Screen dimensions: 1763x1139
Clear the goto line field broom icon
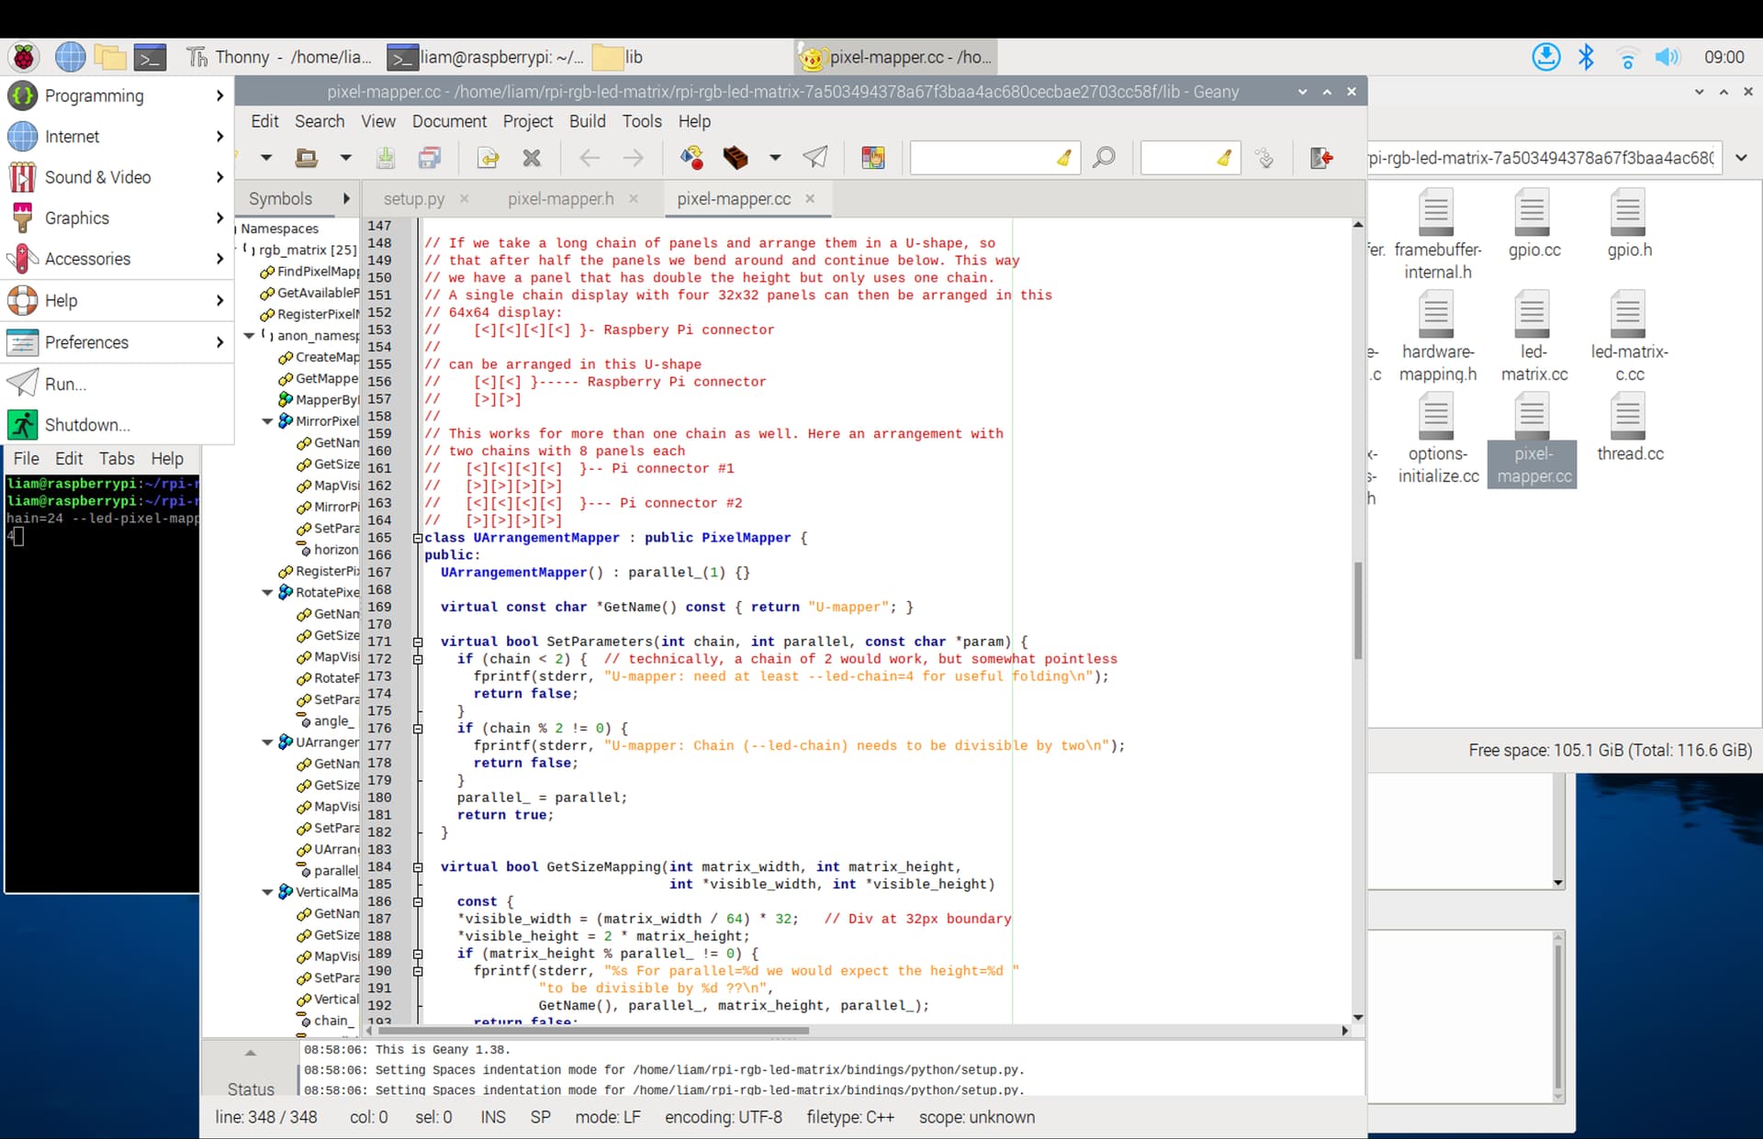(x=1224, y=158)
